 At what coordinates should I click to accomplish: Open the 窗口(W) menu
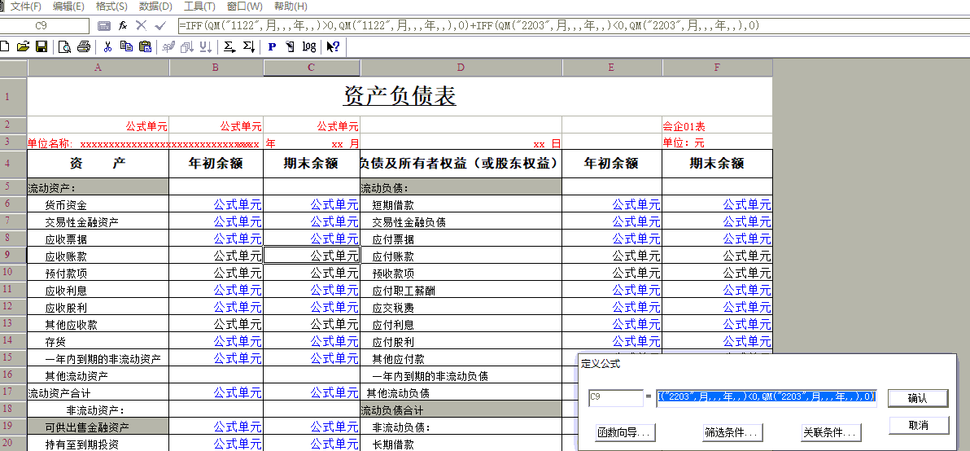[244, 7]
